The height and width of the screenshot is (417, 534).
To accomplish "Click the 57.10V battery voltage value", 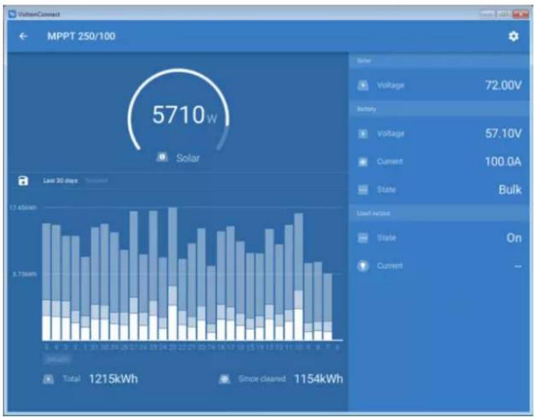I will (503, 133).
